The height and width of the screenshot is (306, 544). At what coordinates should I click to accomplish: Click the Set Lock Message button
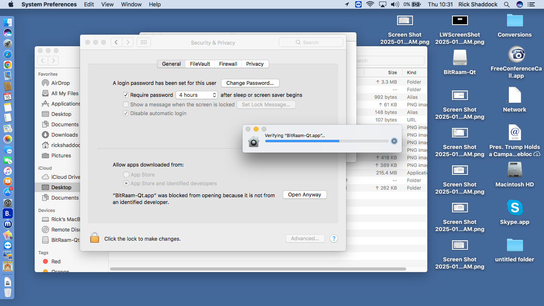point(266,104)
